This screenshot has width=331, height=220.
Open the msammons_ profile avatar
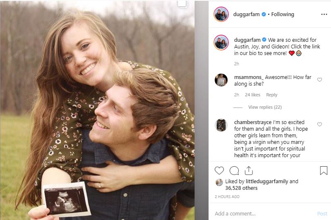coord(221,80)
